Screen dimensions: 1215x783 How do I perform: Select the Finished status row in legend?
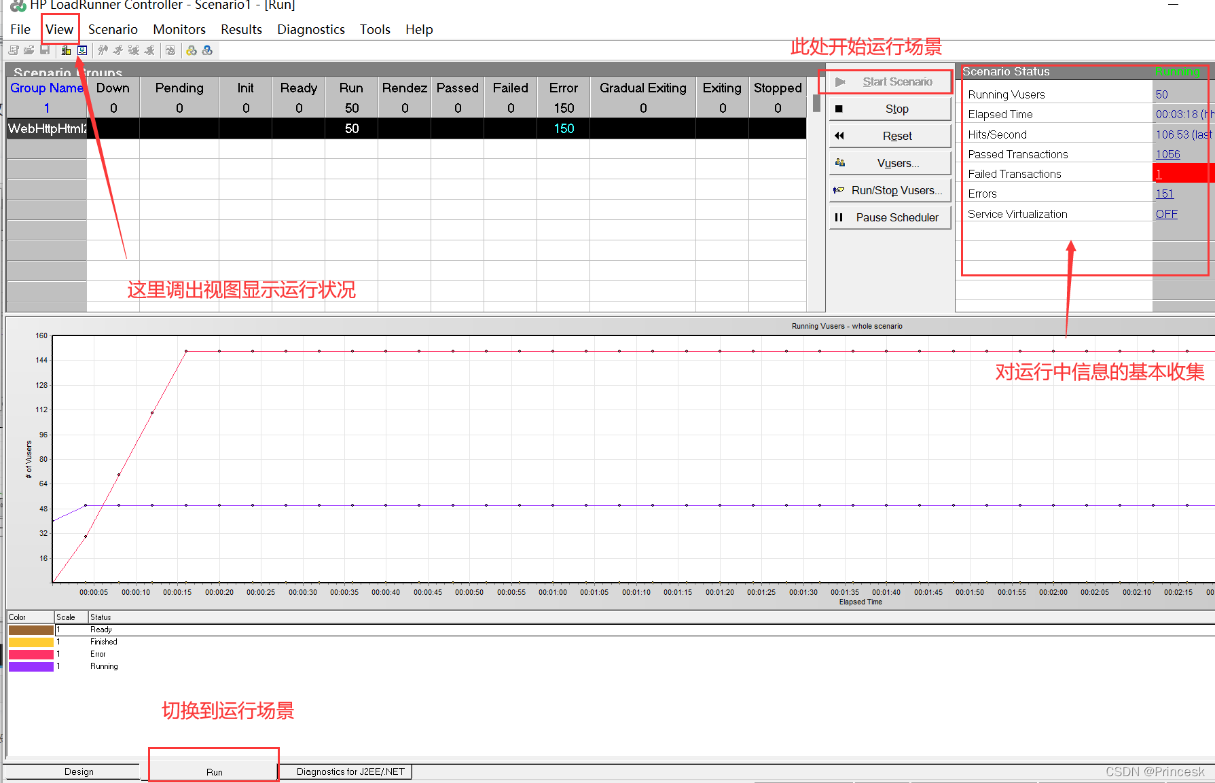click(104, 642)
